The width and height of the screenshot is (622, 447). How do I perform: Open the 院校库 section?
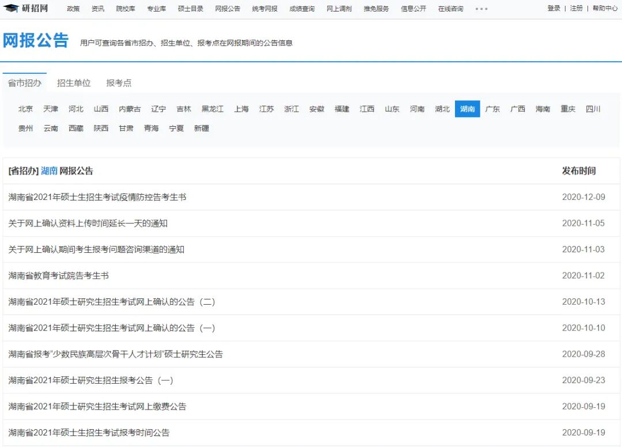125,9
